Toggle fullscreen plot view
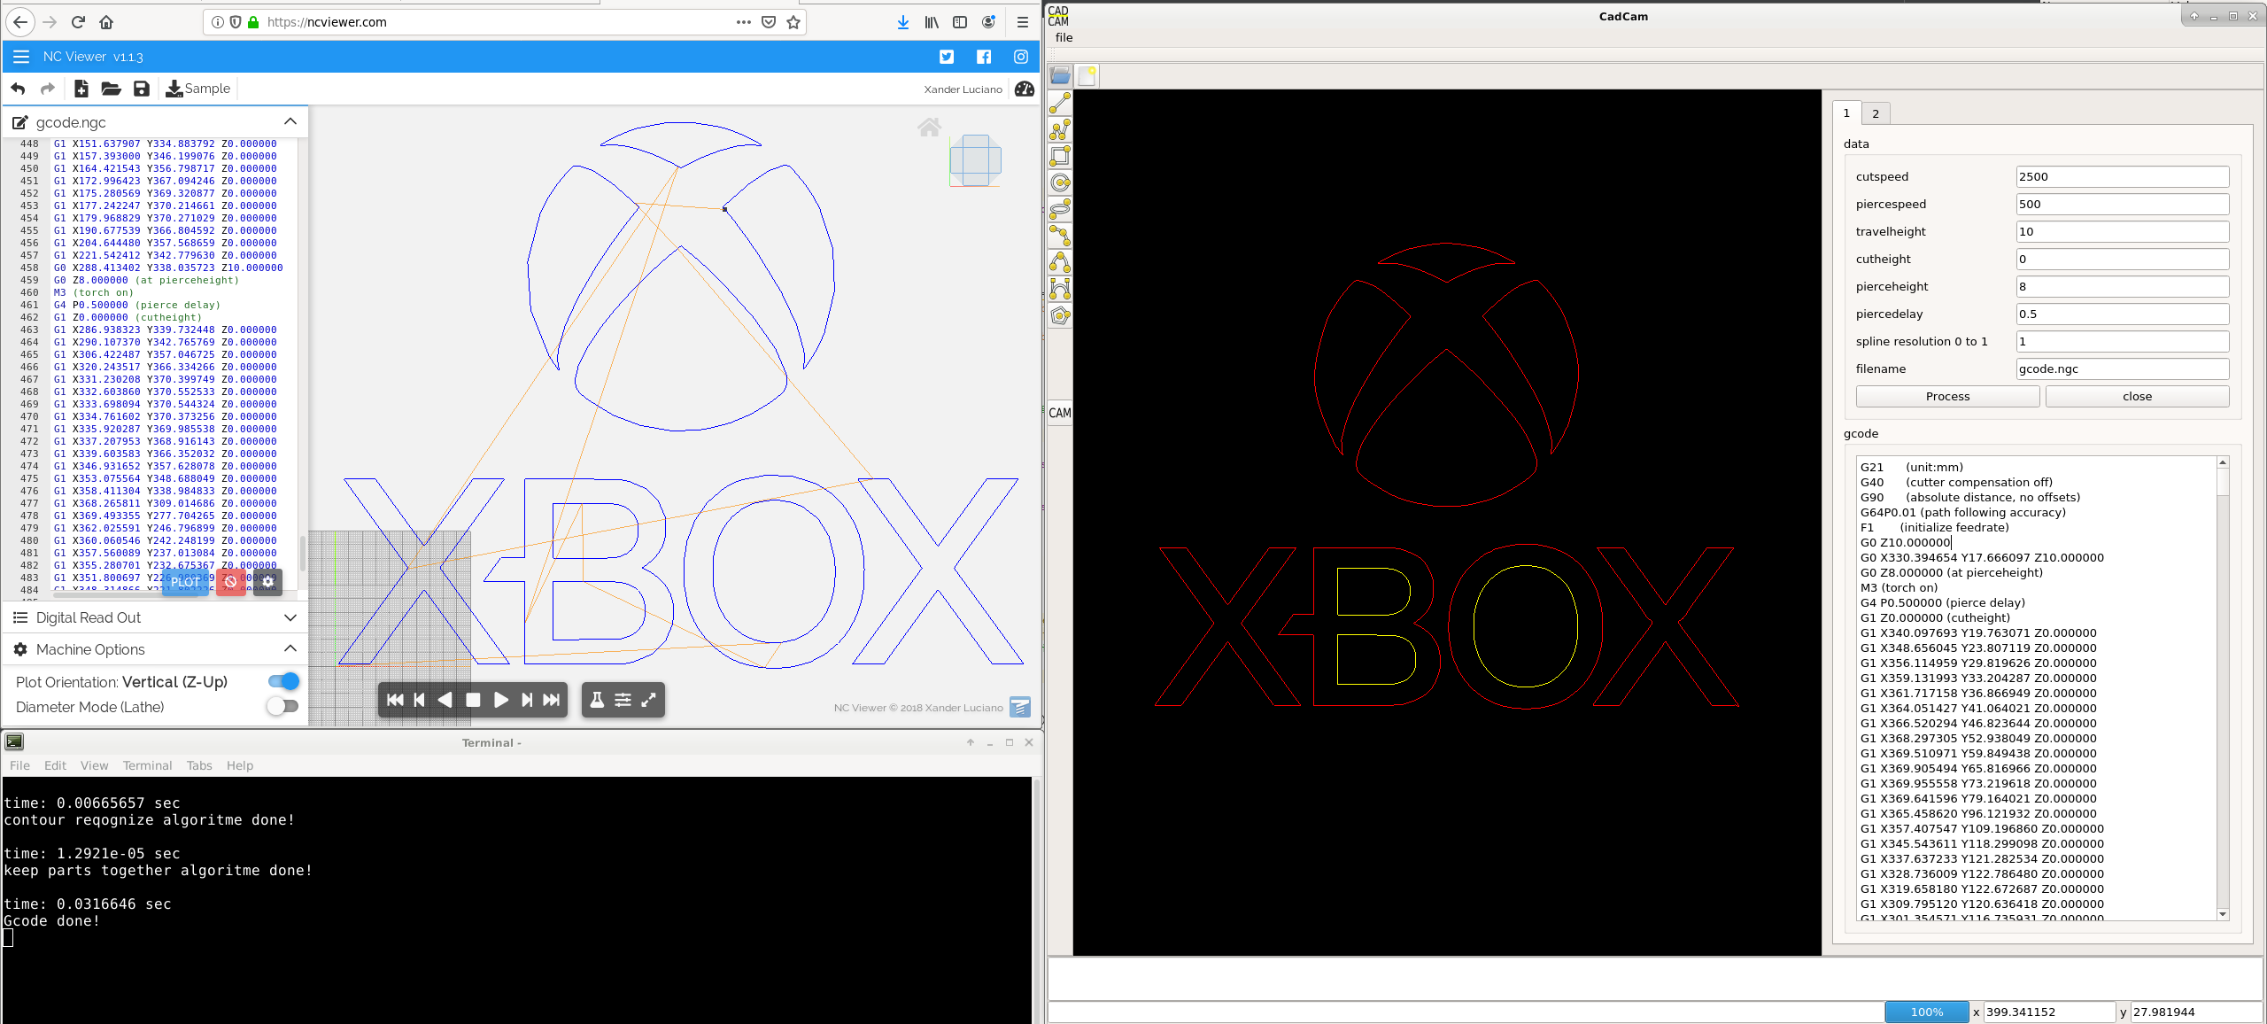 pos(648,700)
